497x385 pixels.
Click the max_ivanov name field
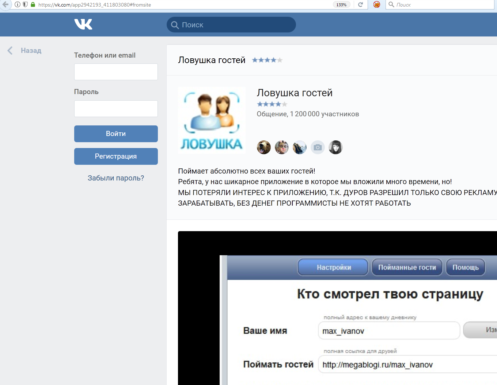(389, 331)
